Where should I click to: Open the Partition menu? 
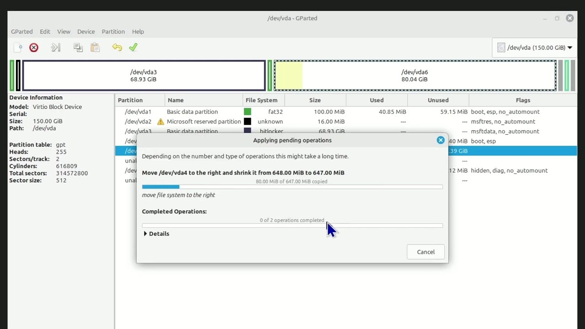pyautogui.click(x=113, y=32)
